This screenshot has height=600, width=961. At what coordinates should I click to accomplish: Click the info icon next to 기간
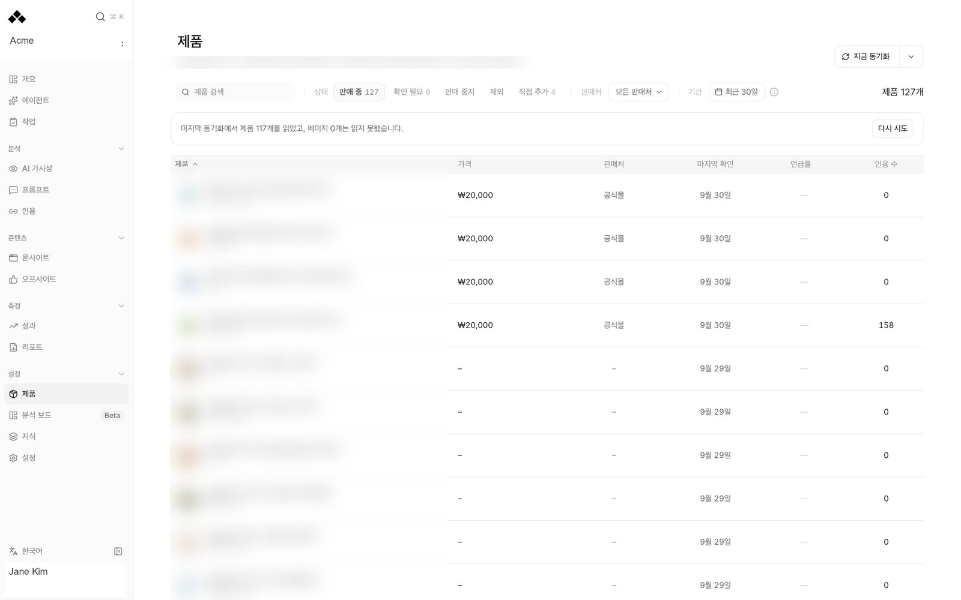[x=774, y=92]
